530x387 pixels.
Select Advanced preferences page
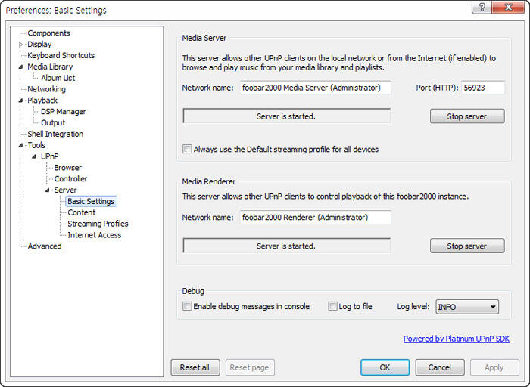click(x=45, y=246)
